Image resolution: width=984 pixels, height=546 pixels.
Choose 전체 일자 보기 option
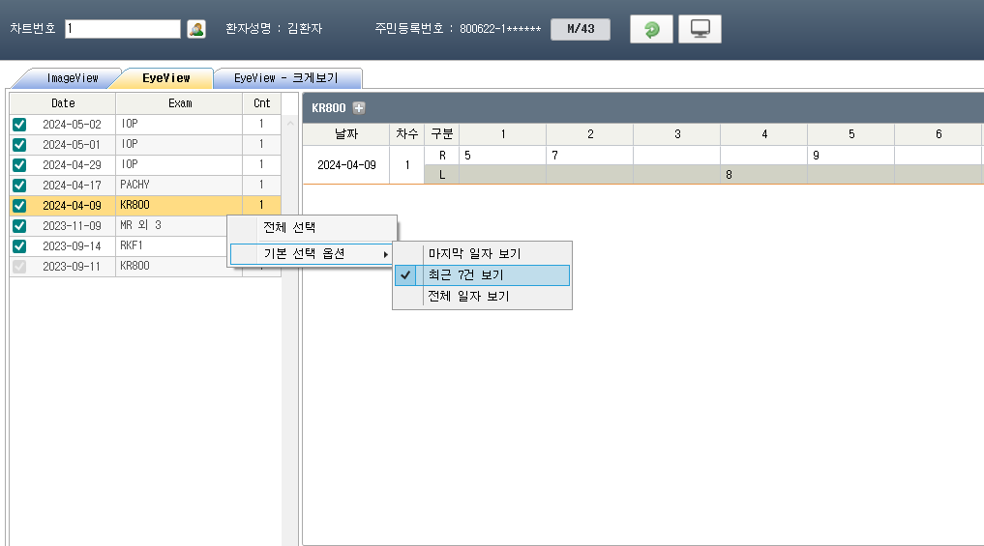468,297
